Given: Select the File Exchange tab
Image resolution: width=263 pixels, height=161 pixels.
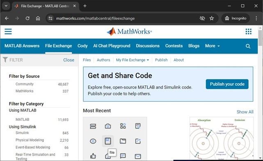Looking at the screenshot, I should [x=58, y=46].
